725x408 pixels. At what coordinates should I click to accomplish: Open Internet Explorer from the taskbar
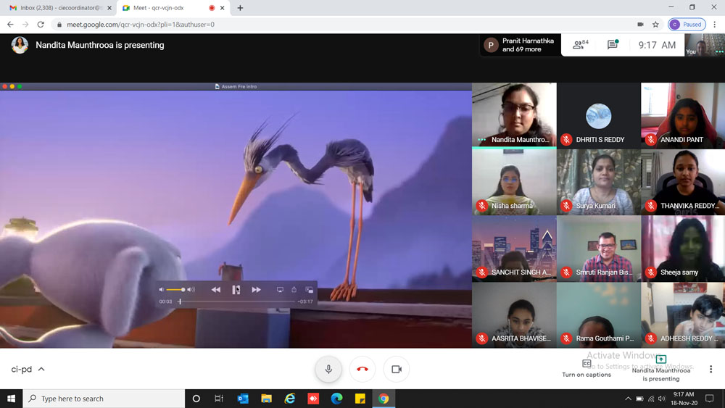[290, 399]
